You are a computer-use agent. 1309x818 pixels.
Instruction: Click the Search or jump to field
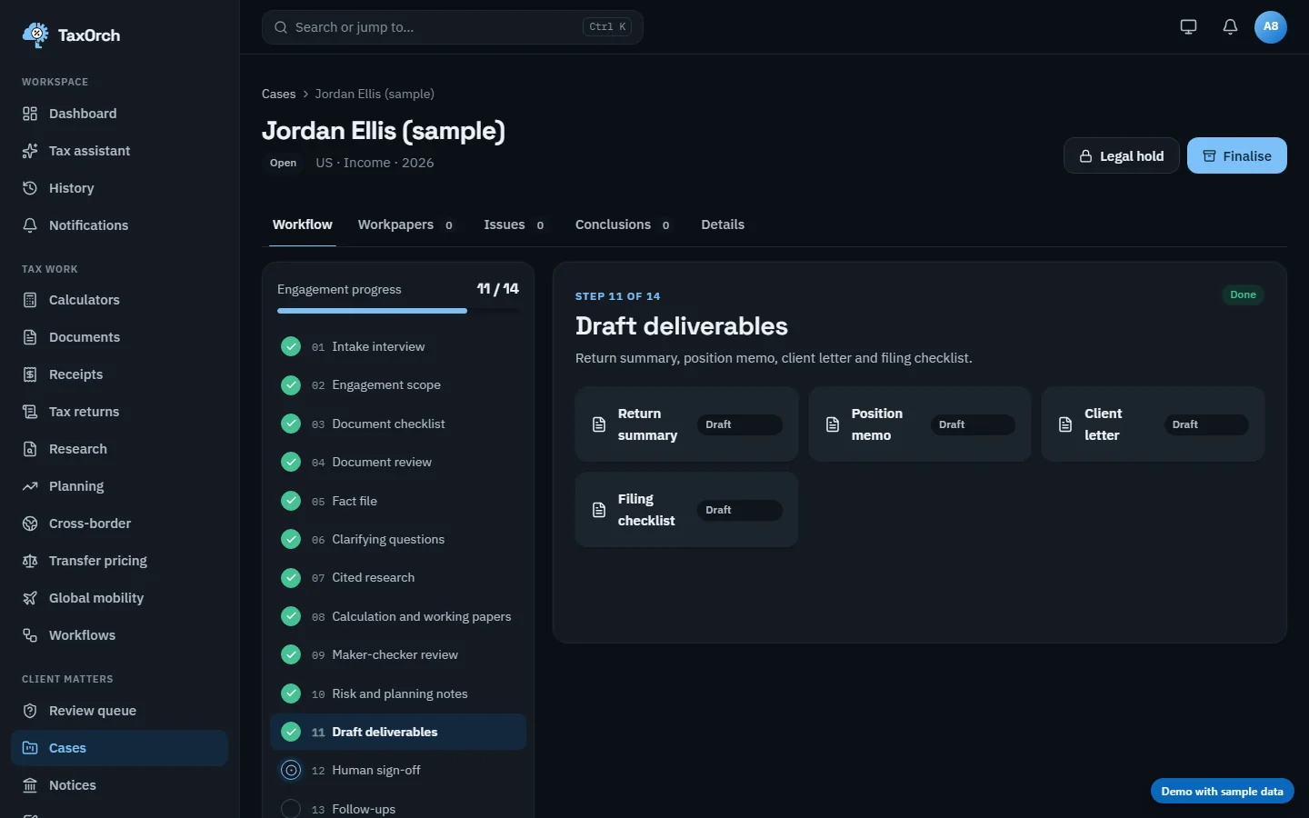(453, 27)
